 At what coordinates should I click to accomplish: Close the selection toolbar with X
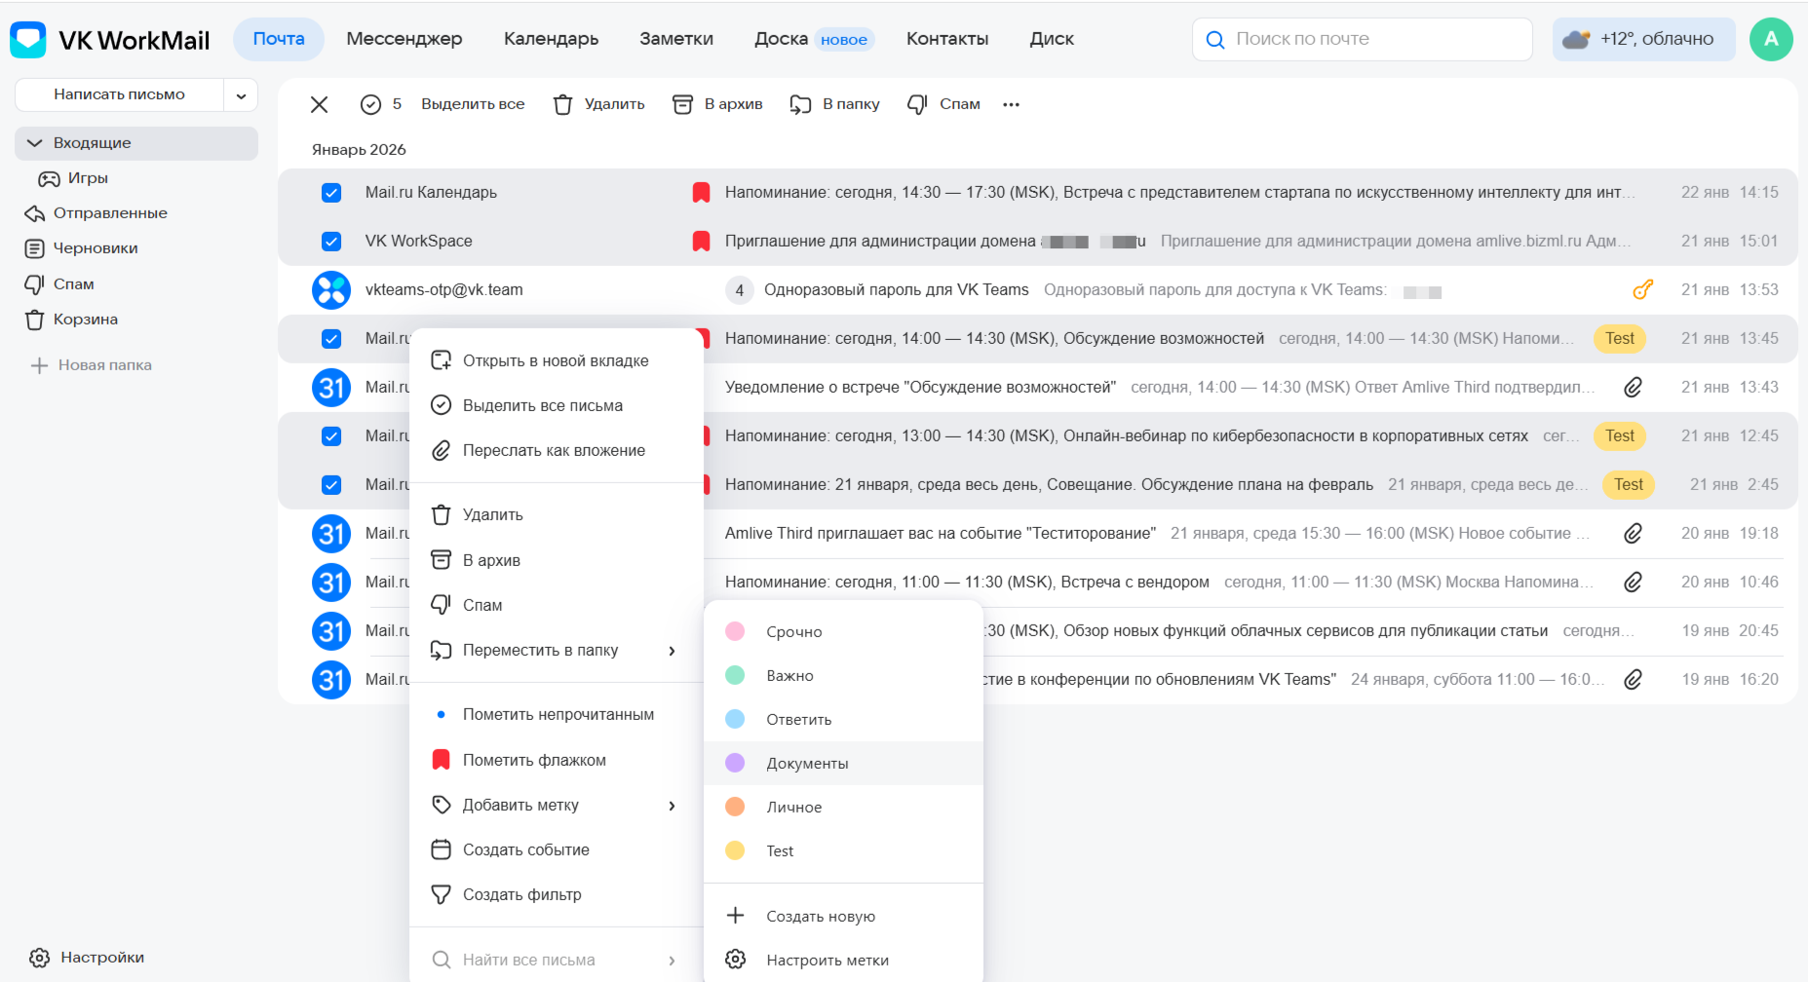tap(319, 104)
